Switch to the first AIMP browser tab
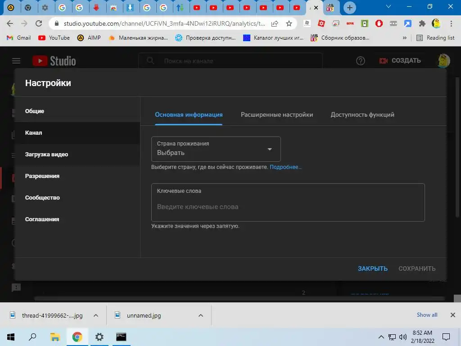 pyautogui.click(x=11, y=8)
